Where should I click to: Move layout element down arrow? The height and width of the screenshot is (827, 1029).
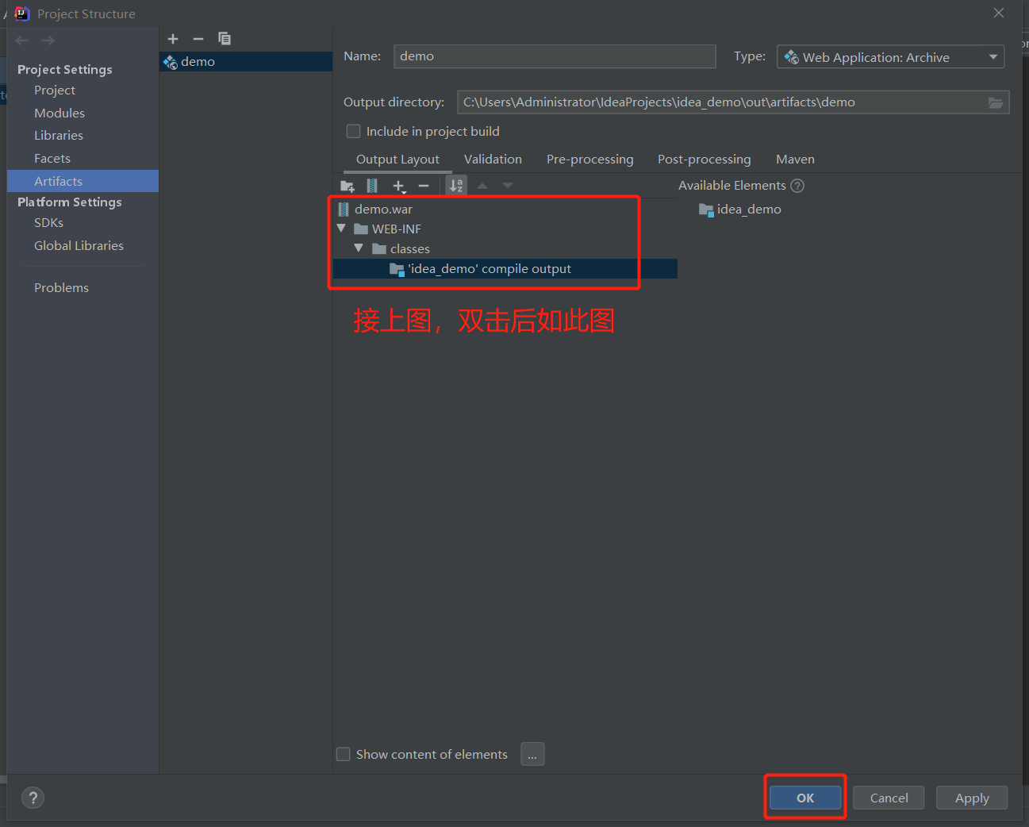(508, 186)
